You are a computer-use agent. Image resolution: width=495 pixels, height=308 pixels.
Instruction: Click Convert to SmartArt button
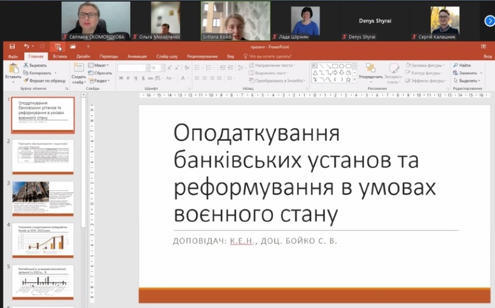278,81
